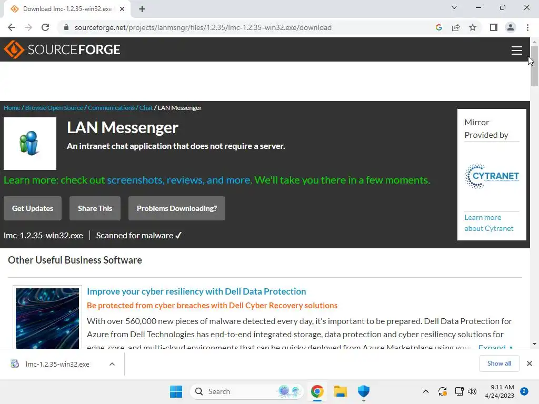This screenshot has height=404, width=539.
Task: Click Problems Downloading? button
Action: click(x=177, y=208)
